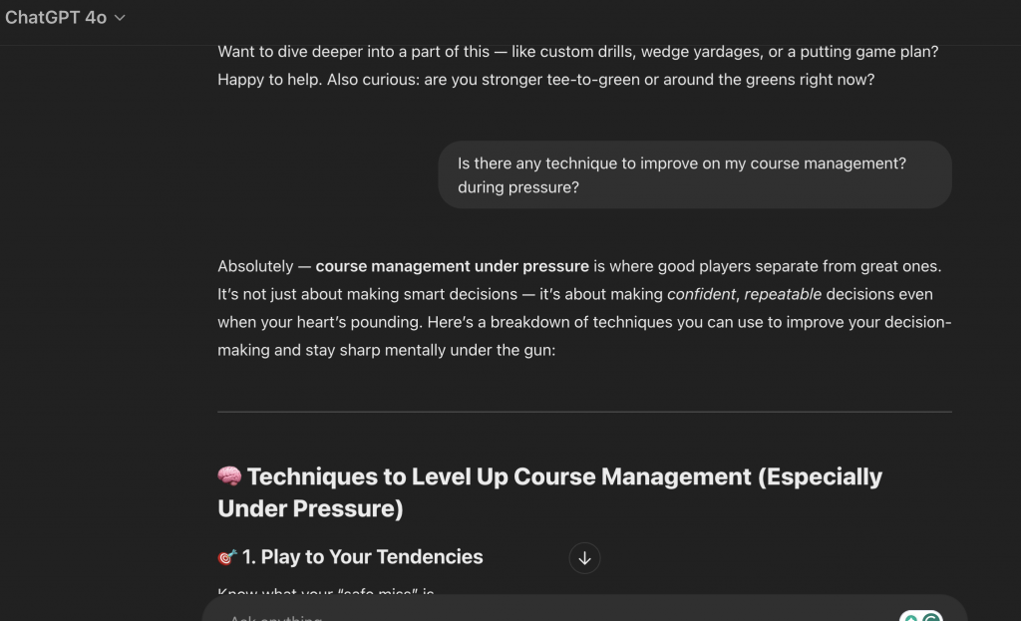Click the horizontal divider line above Techniques
This screenshot has width=1021, height=621.
[x=584, y=412]
